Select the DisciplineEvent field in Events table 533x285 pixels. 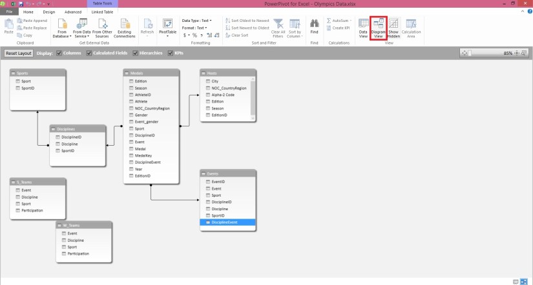(x=228, y=222)
